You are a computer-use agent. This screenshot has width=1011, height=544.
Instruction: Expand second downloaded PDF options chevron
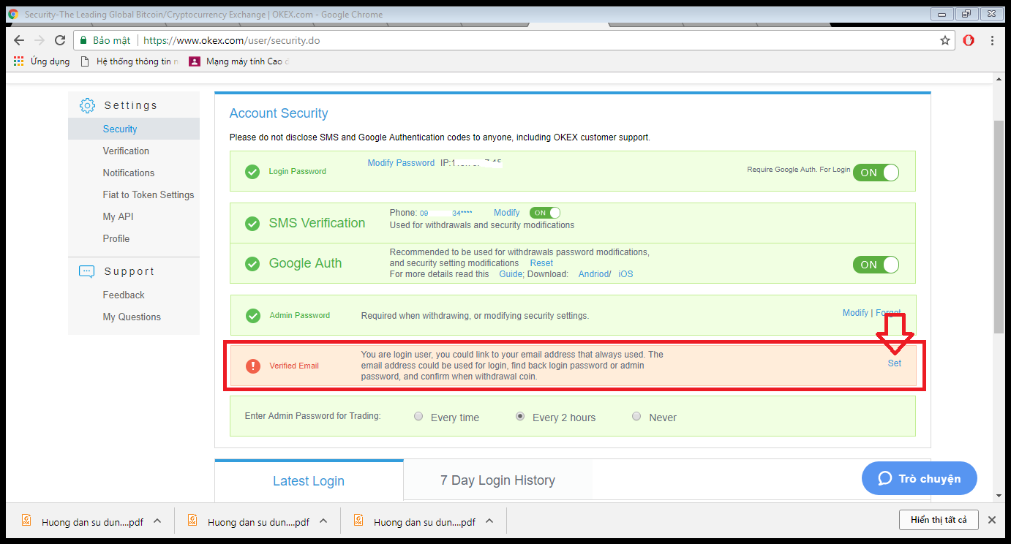coord(323,521)
